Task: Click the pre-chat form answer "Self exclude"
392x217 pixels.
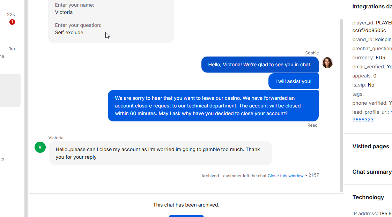Action: pos(69,32)
